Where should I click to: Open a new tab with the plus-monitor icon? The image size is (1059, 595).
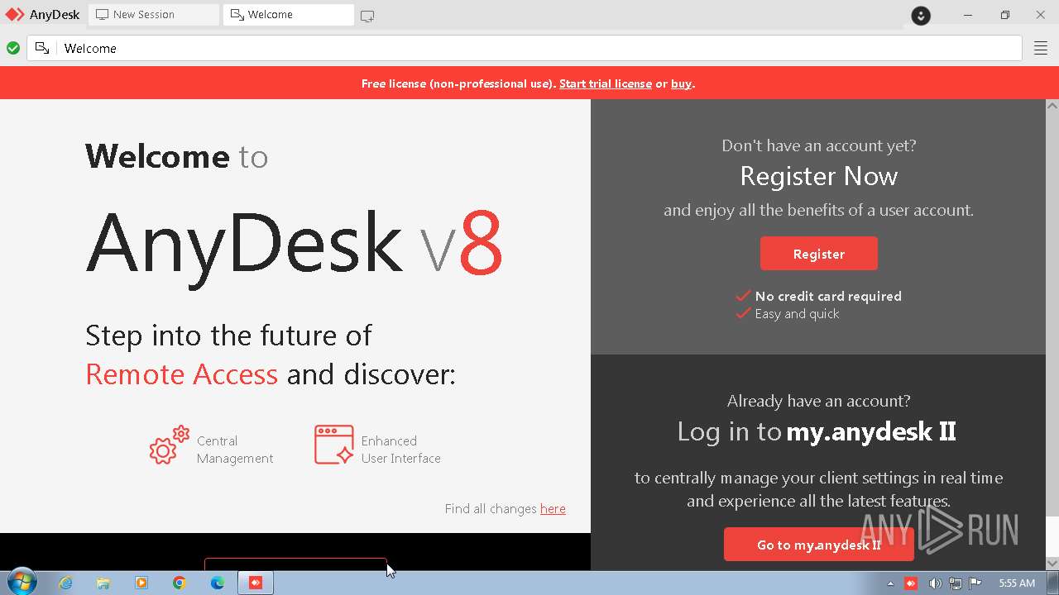(x=367, y=16)
